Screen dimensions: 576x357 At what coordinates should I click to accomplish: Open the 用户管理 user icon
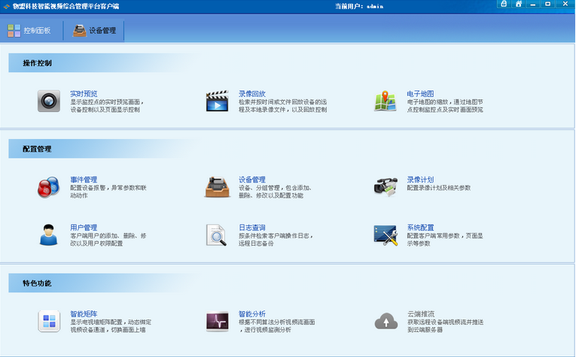pos(49,234)
